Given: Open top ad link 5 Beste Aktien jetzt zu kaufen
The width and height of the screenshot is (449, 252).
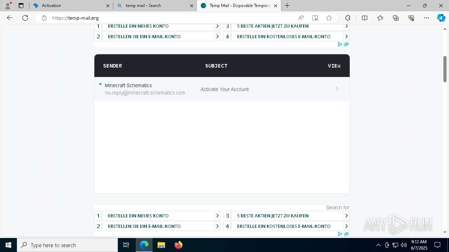Looking at the screenshot, I should (x=287, y=26).
